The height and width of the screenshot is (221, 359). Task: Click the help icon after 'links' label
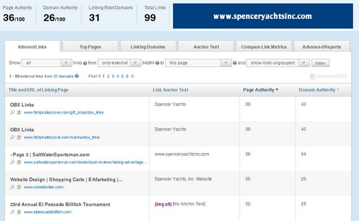click(85, 63)
